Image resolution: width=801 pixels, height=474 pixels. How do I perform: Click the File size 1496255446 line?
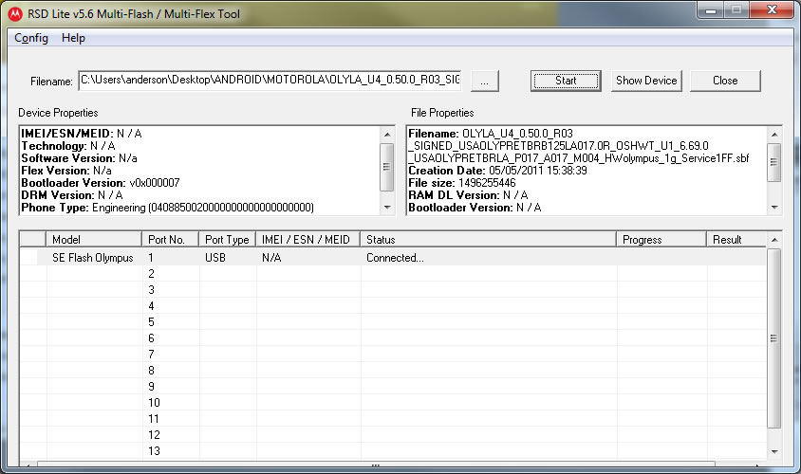click(462, 183)
